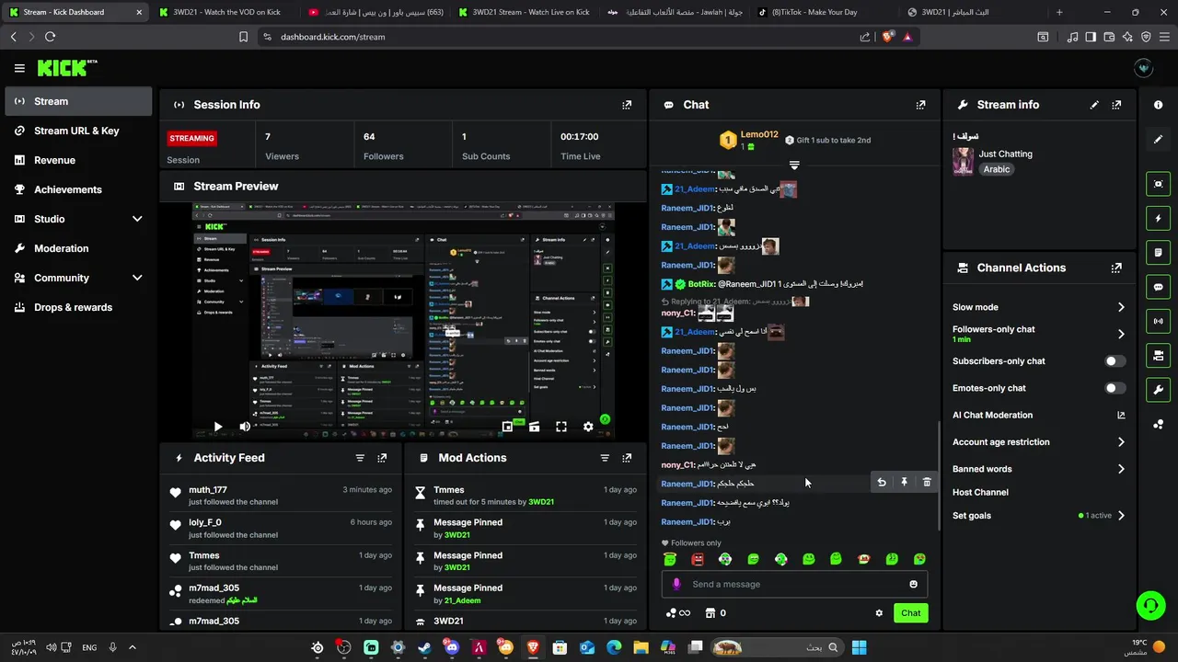1178x662 pixels.
Task: Click the info icon on right rail
Action: [1158, 105]
